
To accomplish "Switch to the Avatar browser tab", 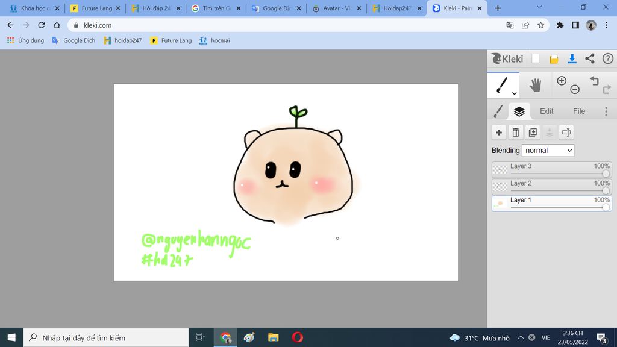I will [337, 8].
